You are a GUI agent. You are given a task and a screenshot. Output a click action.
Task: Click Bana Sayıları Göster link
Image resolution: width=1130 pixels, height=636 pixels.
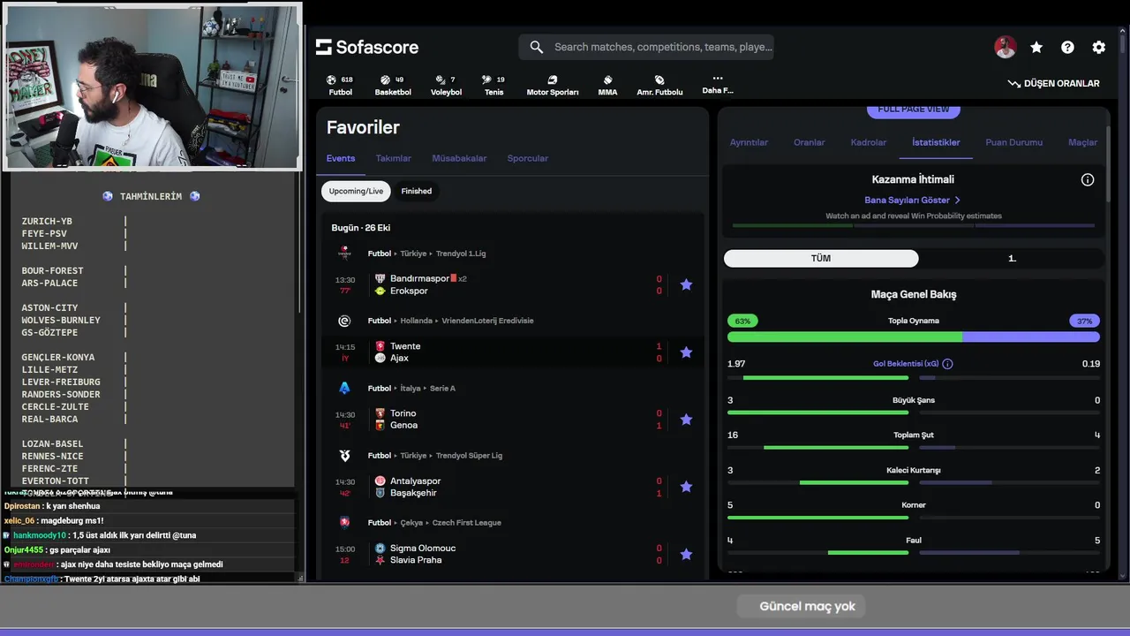pos(913,201)
